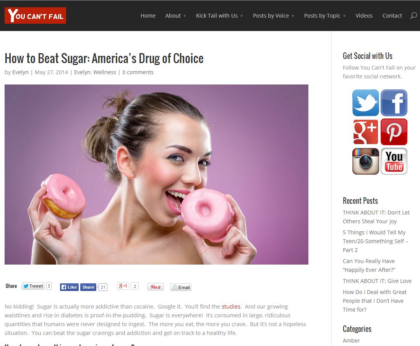The image size is (420, 346).
Task: Open the Instagram social icon
Action: click(365, 161)
